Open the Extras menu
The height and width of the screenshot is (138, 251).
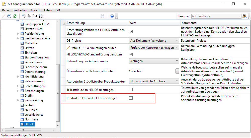pos(48,10)
